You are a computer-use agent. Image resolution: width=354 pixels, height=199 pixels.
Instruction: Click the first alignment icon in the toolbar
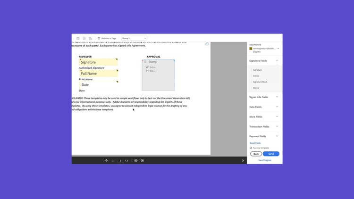click(x=78, y=38)
